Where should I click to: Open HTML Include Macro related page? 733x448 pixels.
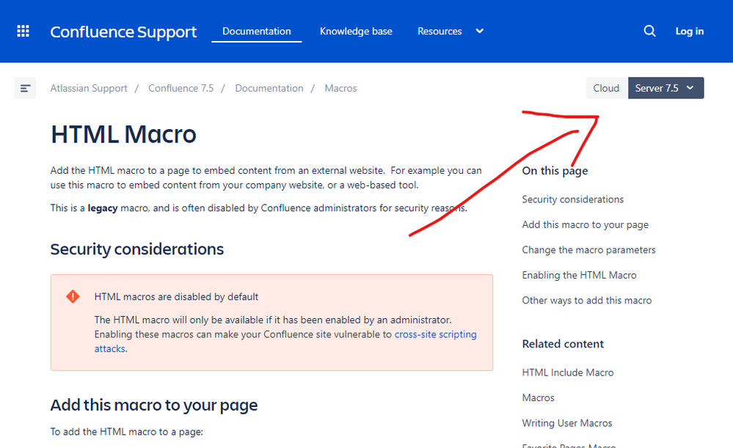click(568, 372)
